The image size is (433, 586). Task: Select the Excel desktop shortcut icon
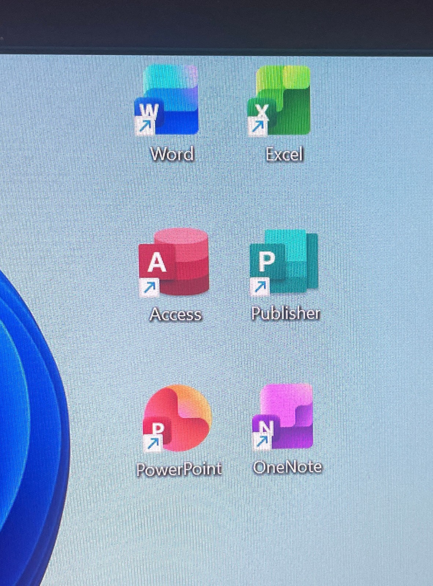(279, 101)
